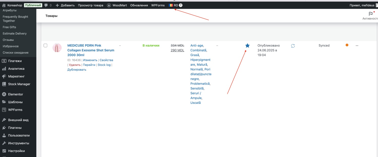378x157 pixels.
Task: Toggle the featured star for MEDICUBE serum
Action: (247, 46)
